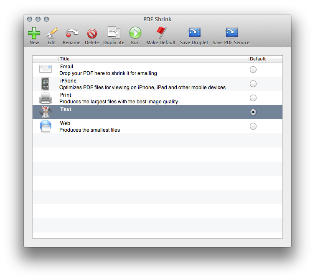Select the iPhone default radio button
Image resolution: width=315 pixels, height=280 pixels.
click(x=253, y=84)
